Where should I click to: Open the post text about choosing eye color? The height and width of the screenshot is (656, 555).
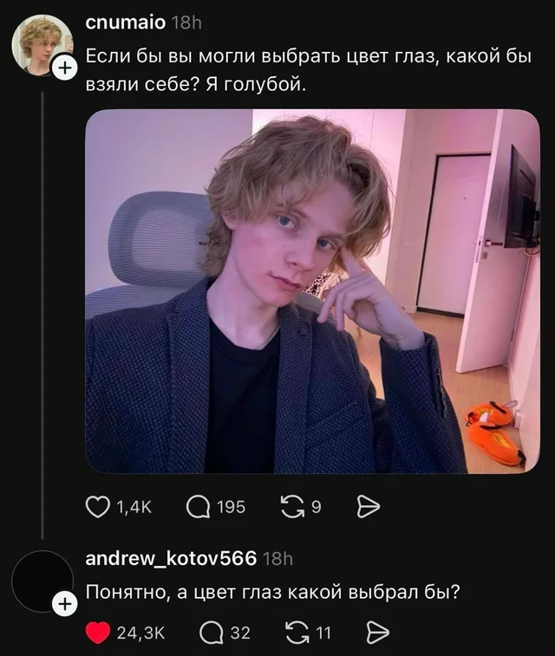[309, 70]
